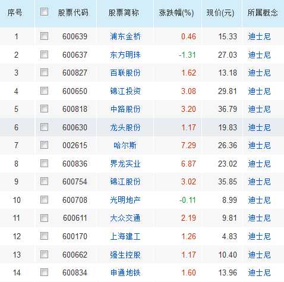Click 迪士尼 concept link in row 9
284x282 pixels.
coord(259,181)
